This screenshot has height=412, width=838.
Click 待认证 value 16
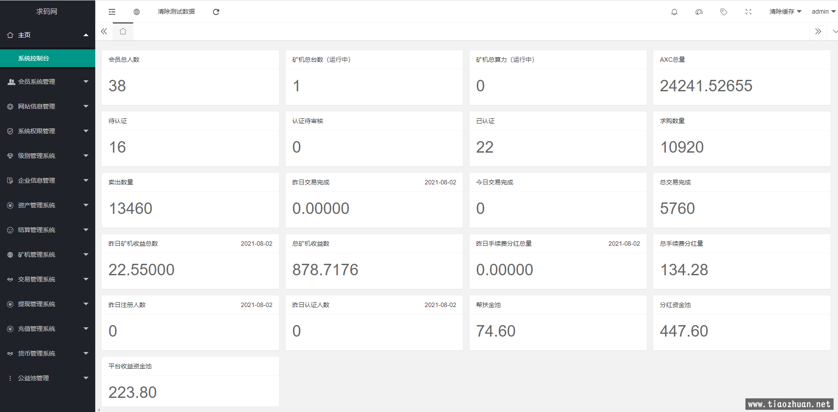point(117,147)
